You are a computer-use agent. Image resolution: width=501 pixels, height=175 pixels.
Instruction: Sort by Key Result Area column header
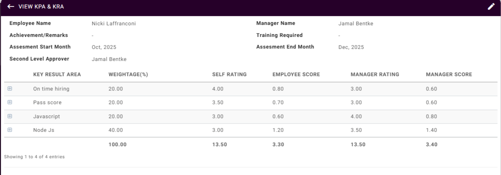57,74
